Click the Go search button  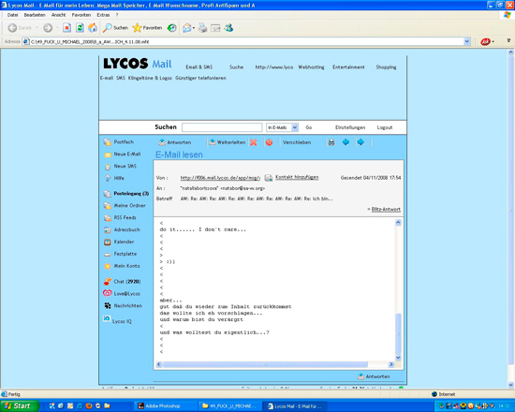pyautogui.click(x=308, y=127)
